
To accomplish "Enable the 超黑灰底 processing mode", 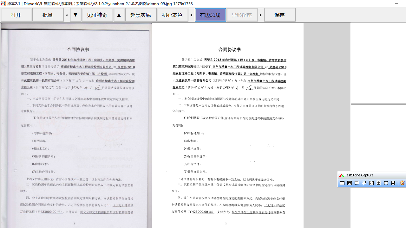I will tap(141, 15).
